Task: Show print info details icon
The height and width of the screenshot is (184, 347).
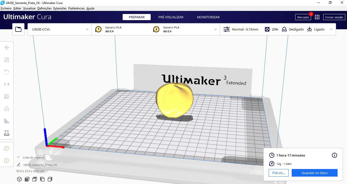Action: click(x=335, y=155)
